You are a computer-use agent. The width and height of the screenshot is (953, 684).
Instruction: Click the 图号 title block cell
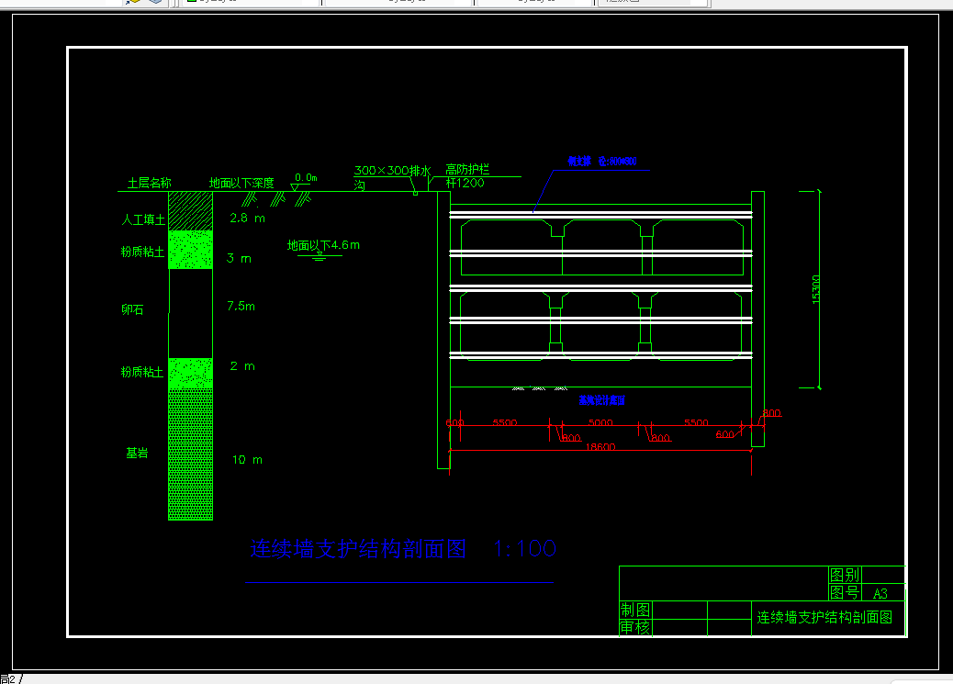pos(845,592)
